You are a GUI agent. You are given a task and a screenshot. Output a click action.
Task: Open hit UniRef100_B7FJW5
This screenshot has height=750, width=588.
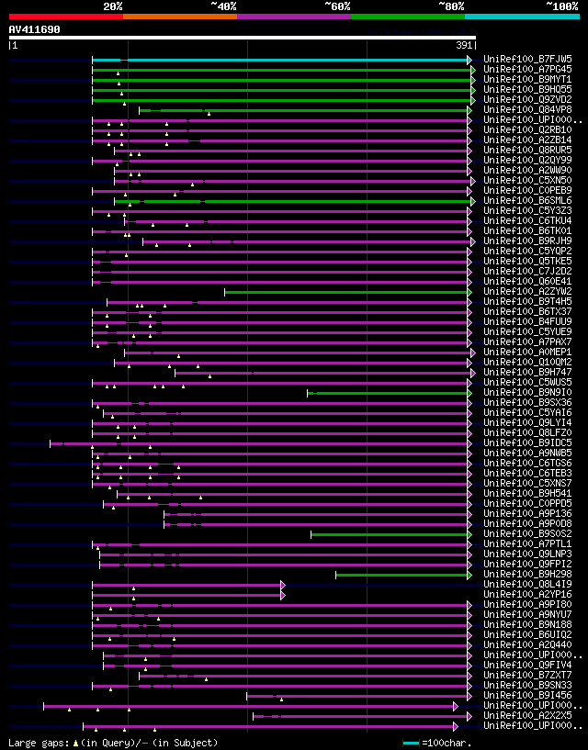point(527,60)
